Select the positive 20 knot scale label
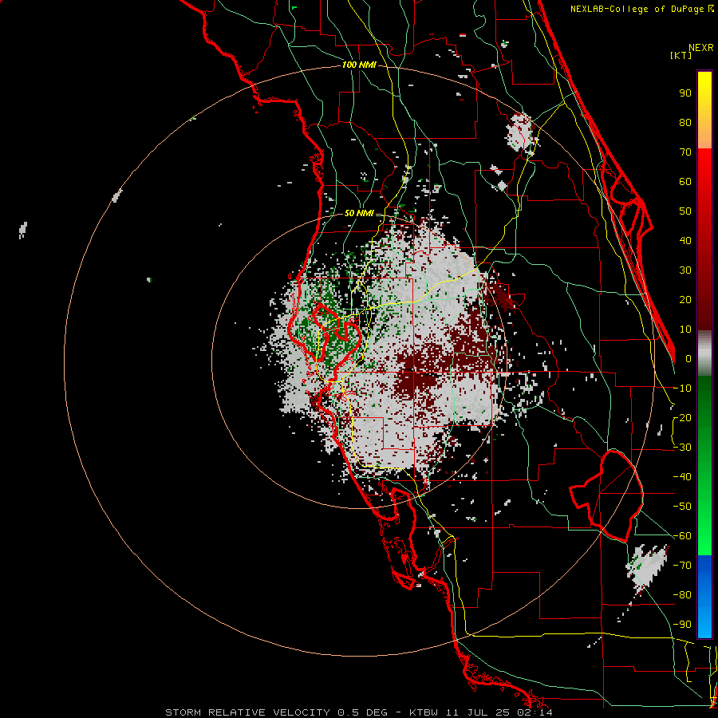 685,299
